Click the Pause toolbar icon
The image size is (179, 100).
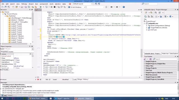click(51, 7)
